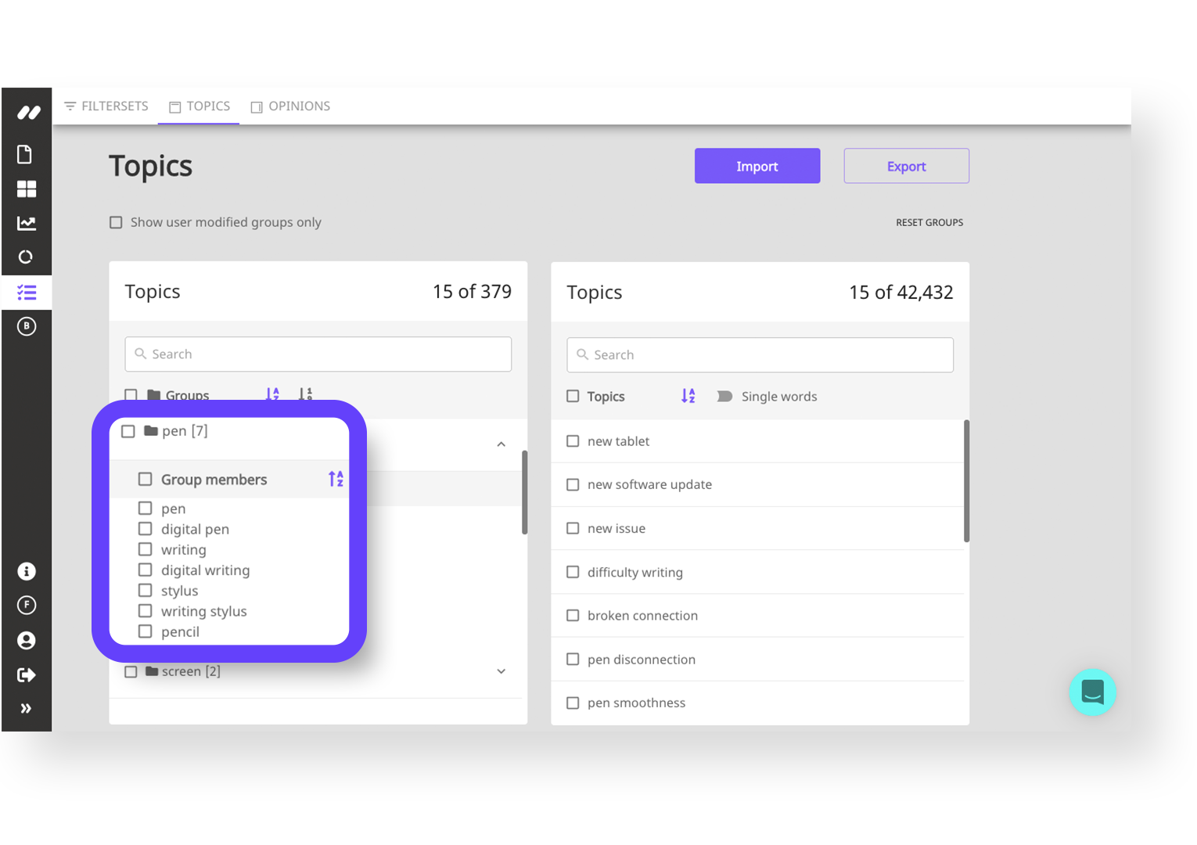Open the user account icon near sidebar bottom
1197x845 pixels.
point(26,640)
